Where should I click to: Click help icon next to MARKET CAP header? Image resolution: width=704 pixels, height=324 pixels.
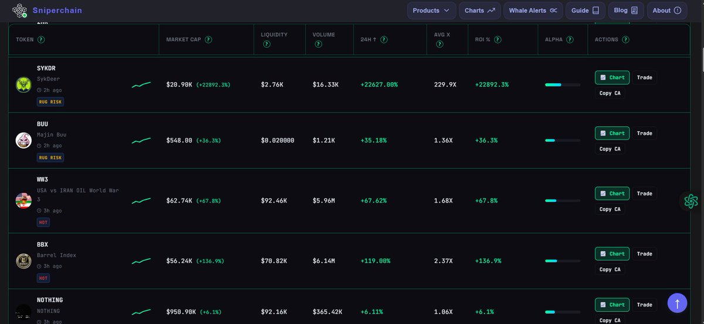point(208,40)
